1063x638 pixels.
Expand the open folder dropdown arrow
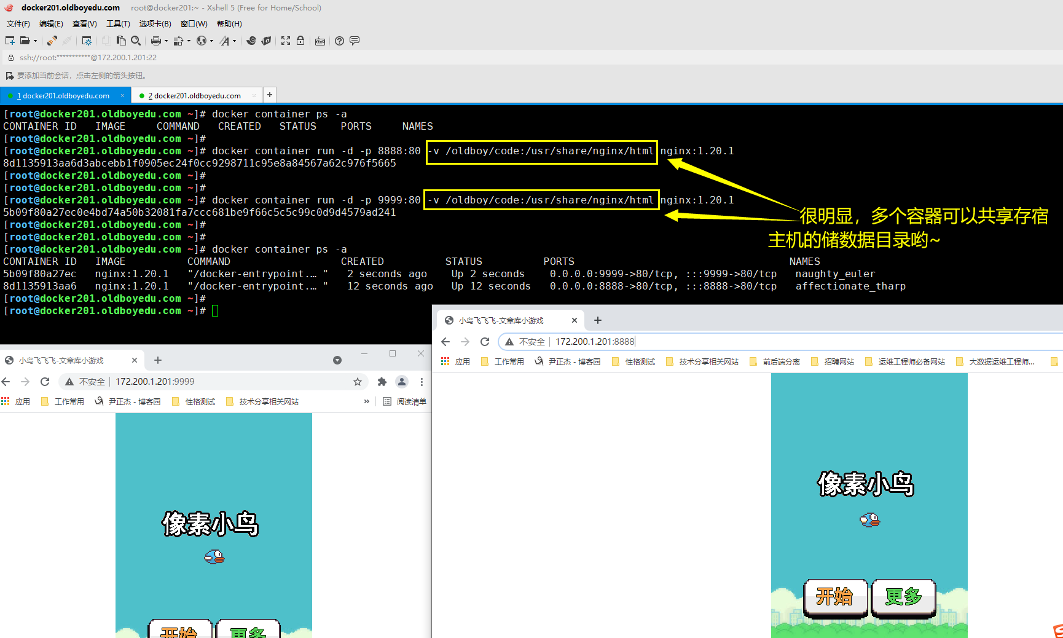coord(35,41)
